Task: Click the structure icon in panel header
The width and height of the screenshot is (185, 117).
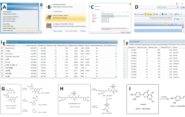Action: 169,24
